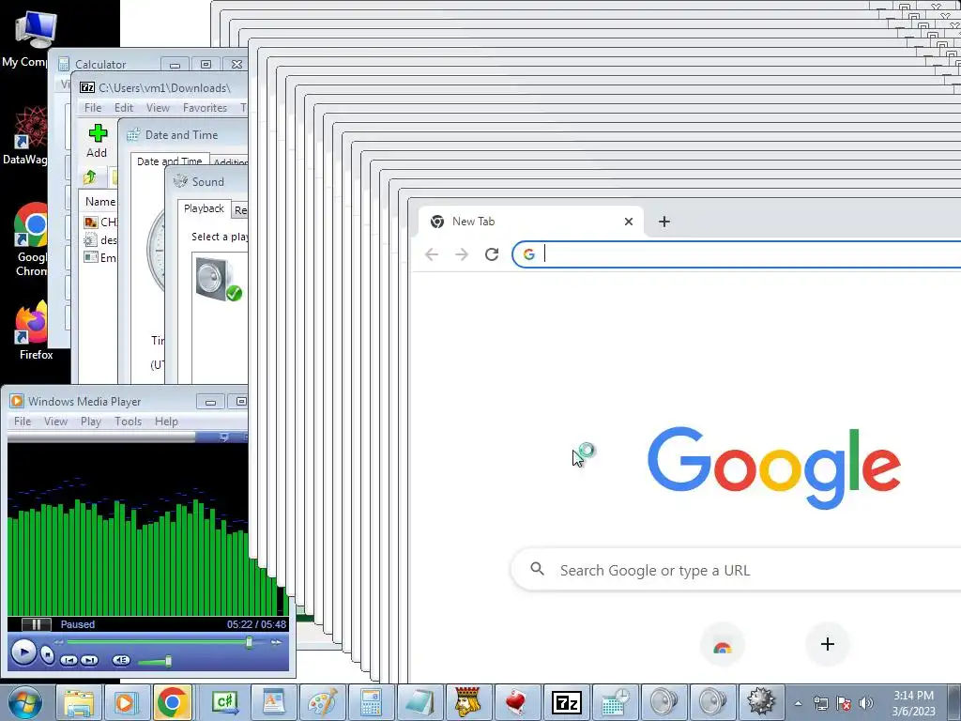Skip to previous track in Media Player
The height and width of the screenshot is (721, 961).
69,660
